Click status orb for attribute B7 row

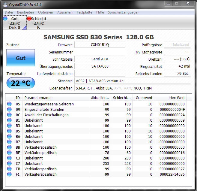pos(9,142)
